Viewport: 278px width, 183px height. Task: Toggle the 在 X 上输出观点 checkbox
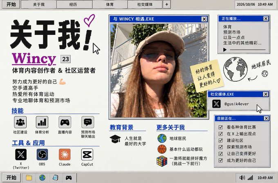tap(220, 133)
